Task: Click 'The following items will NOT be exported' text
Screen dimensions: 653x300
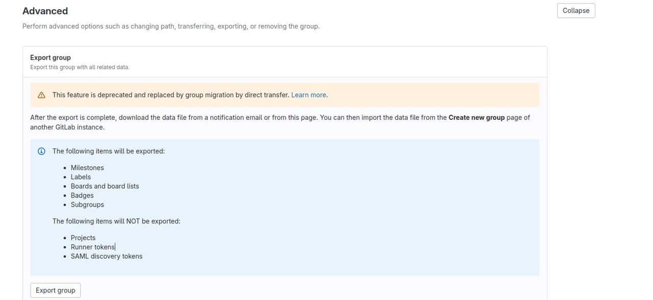Action: [x=116, y=221]
